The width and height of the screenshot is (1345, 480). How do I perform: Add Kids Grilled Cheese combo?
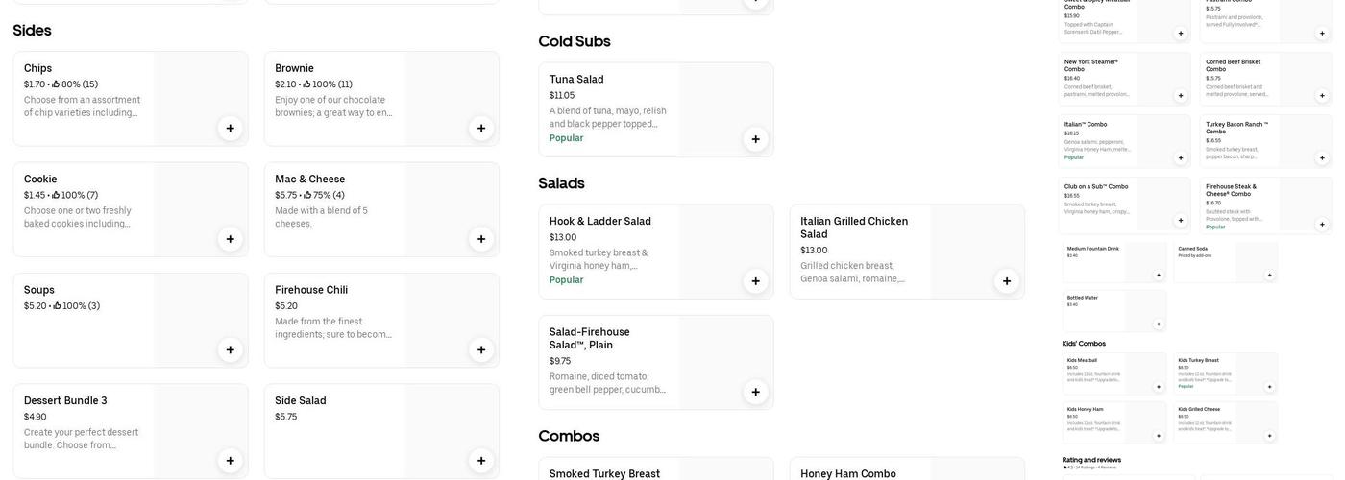1270,436
